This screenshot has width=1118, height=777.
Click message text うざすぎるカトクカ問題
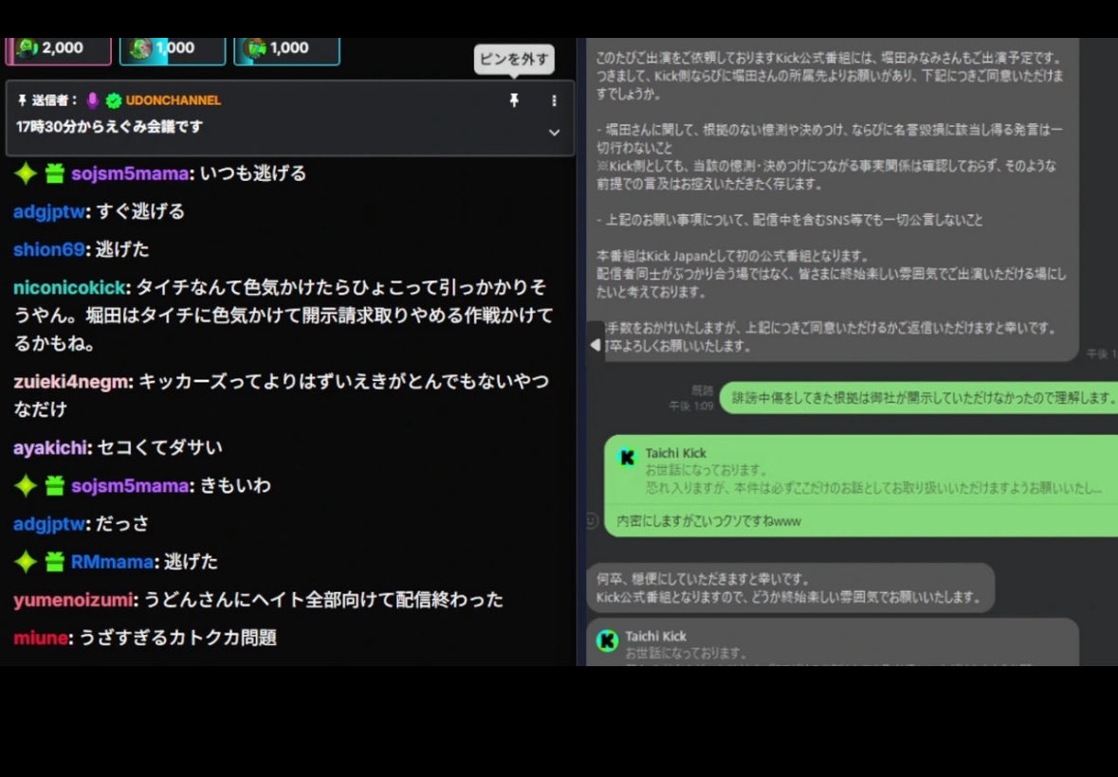(x=176, y=638)
